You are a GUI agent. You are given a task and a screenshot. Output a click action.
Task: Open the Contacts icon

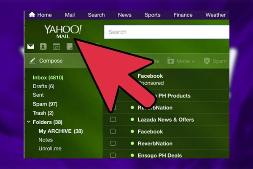point(43,46)
